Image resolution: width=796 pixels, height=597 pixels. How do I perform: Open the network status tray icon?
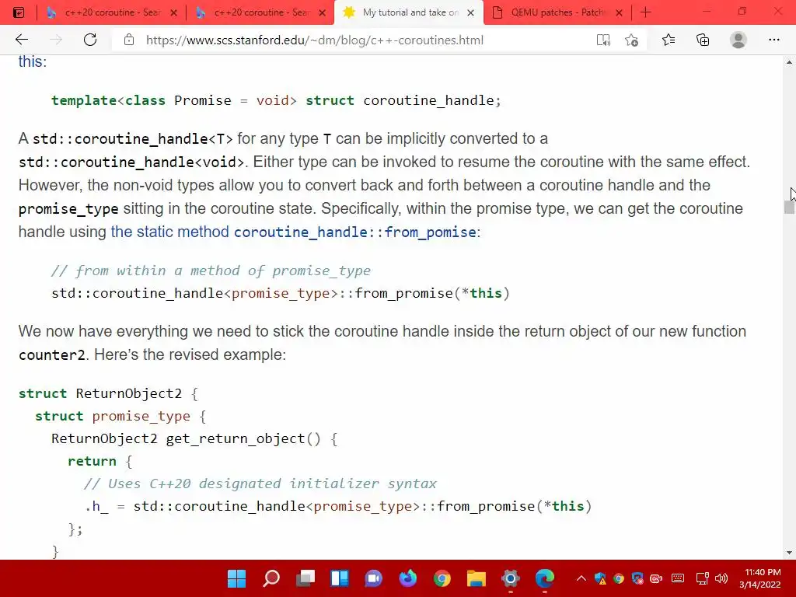[702, 578]
